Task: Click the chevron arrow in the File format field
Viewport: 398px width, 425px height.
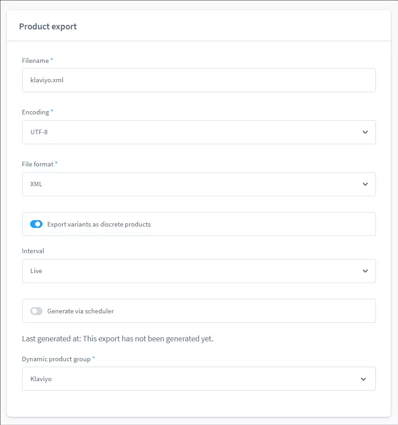Action: [x=365, y=184]
